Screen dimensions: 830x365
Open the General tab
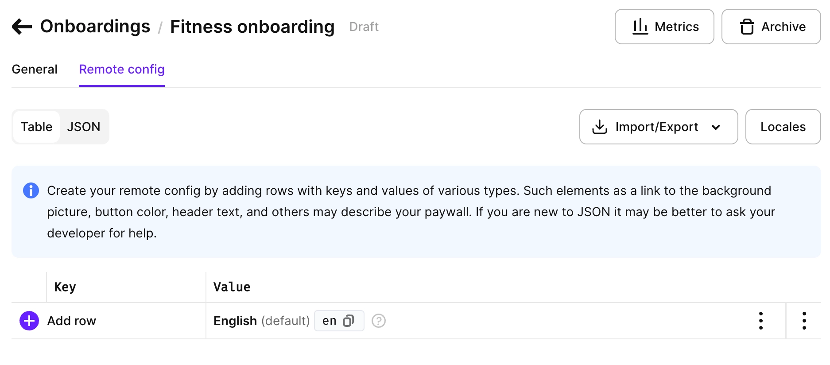pyautogui.click(x=35, y=70)
